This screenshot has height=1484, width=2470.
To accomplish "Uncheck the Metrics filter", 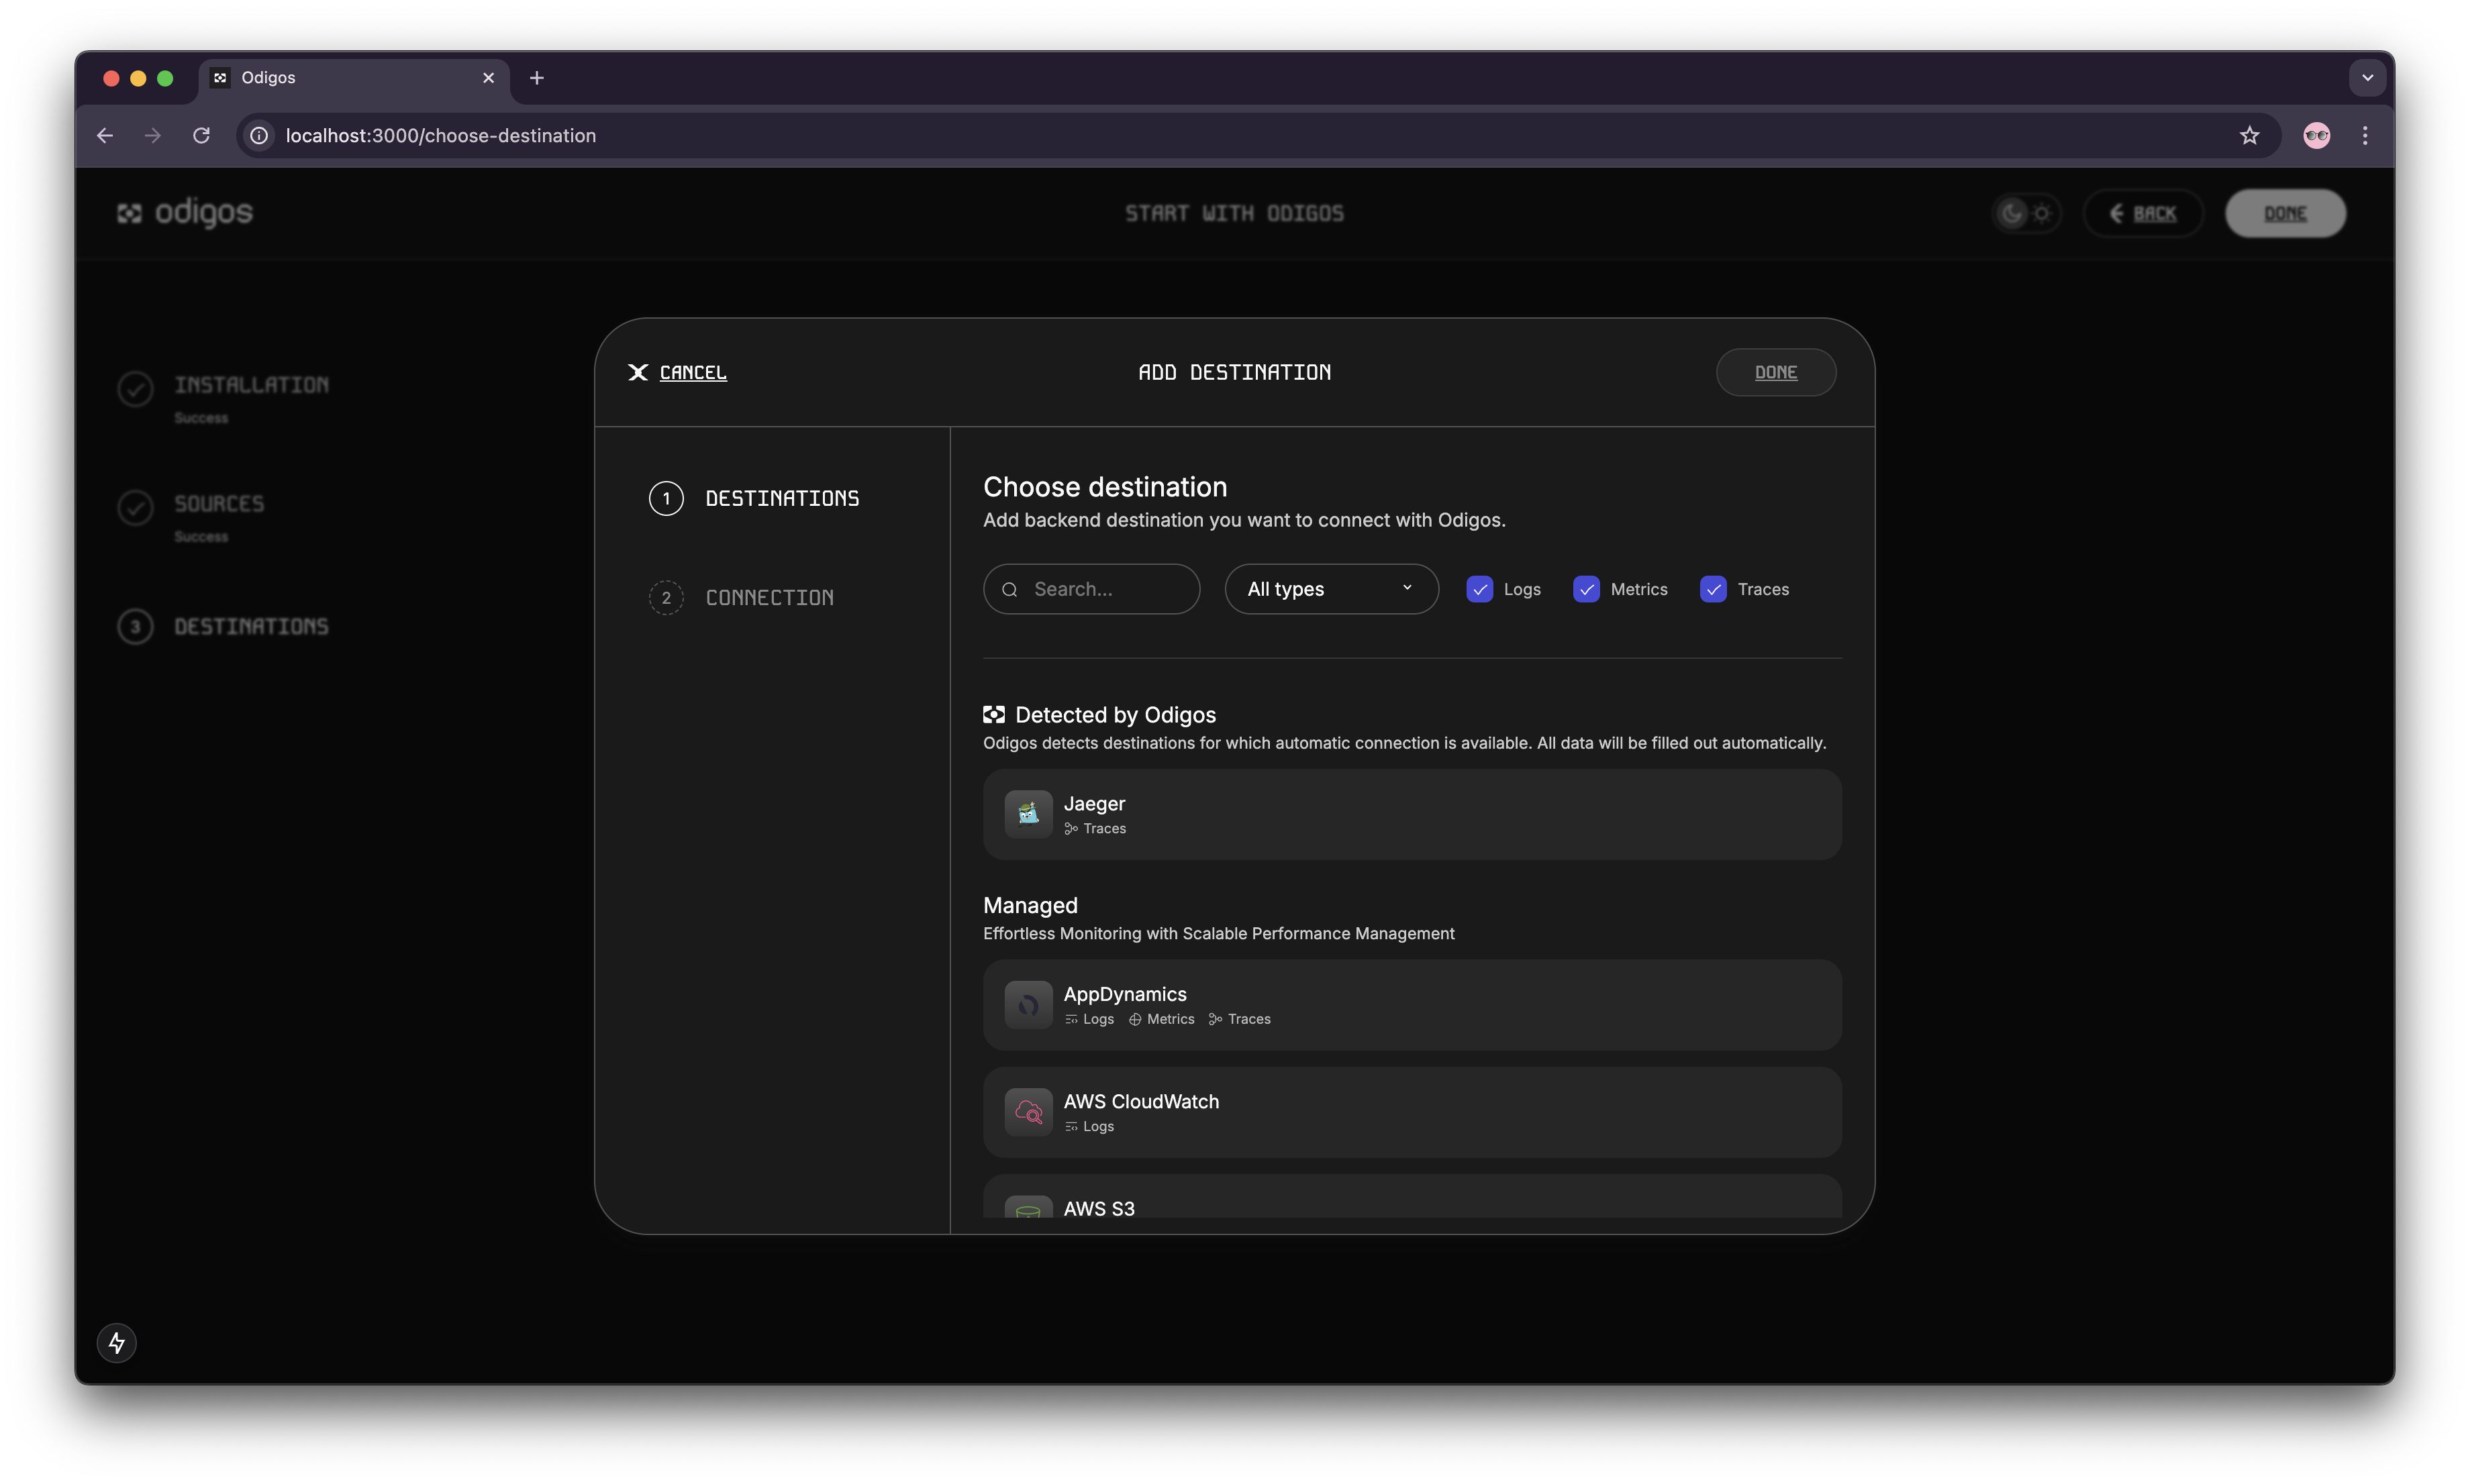I will [1585, 589].
